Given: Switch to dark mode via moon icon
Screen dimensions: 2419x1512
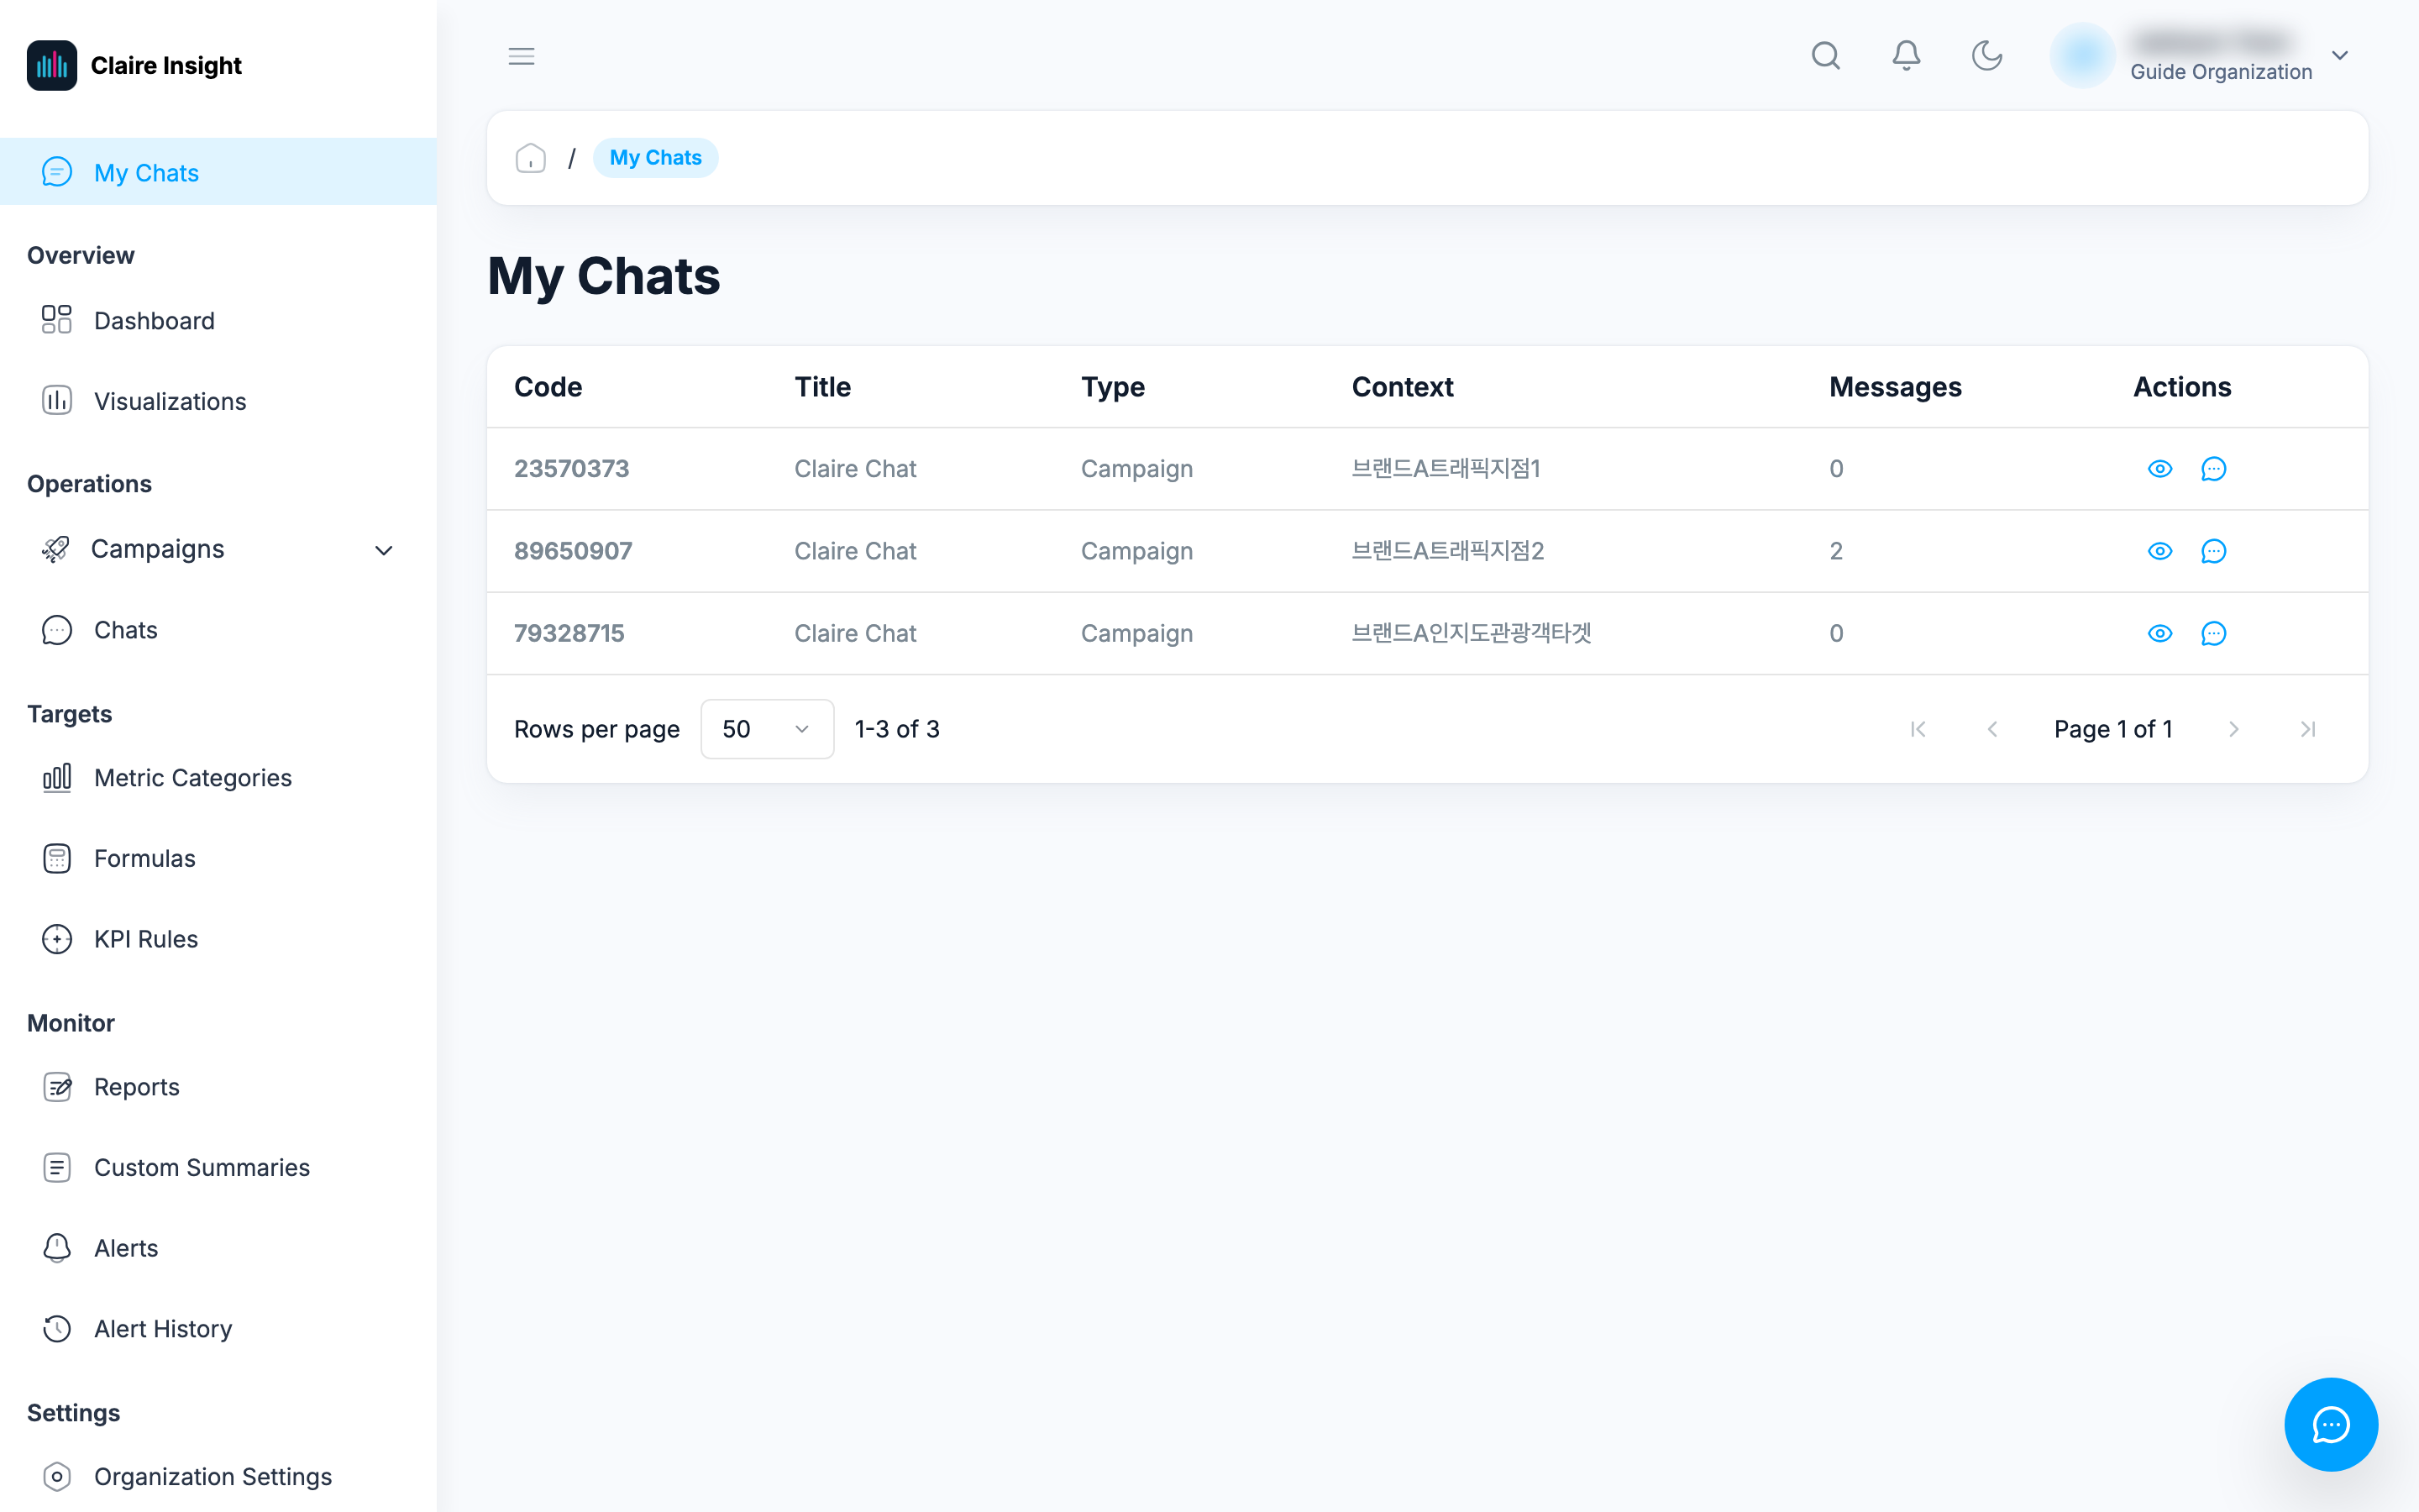Looking at the screenshot, I should tap(1986, 55).
